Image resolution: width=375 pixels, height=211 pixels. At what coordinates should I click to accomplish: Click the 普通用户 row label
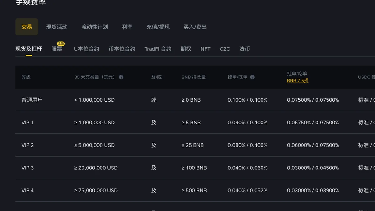32,100
